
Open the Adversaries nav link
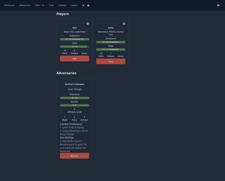tap(25, 5)
